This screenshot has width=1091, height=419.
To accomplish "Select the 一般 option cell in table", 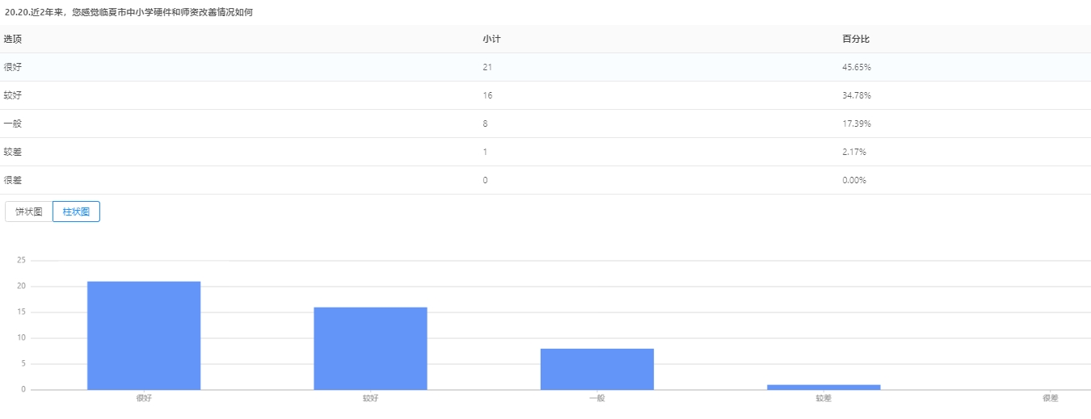I will (12, 124).
